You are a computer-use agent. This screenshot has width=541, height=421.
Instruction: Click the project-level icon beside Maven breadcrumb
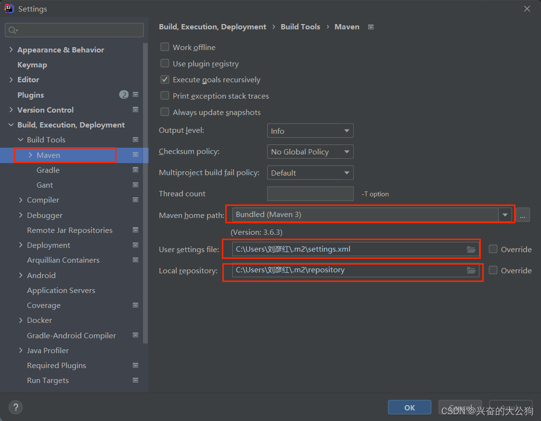coord(371,27)
